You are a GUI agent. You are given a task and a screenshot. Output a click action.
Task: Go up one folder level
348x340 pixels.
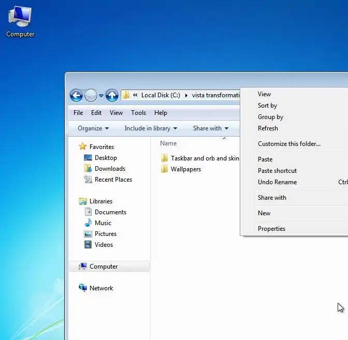click(112, 95)
